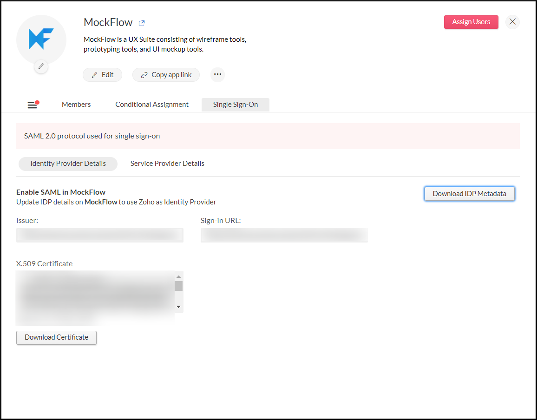Click the list icon with notification dot

33,104
